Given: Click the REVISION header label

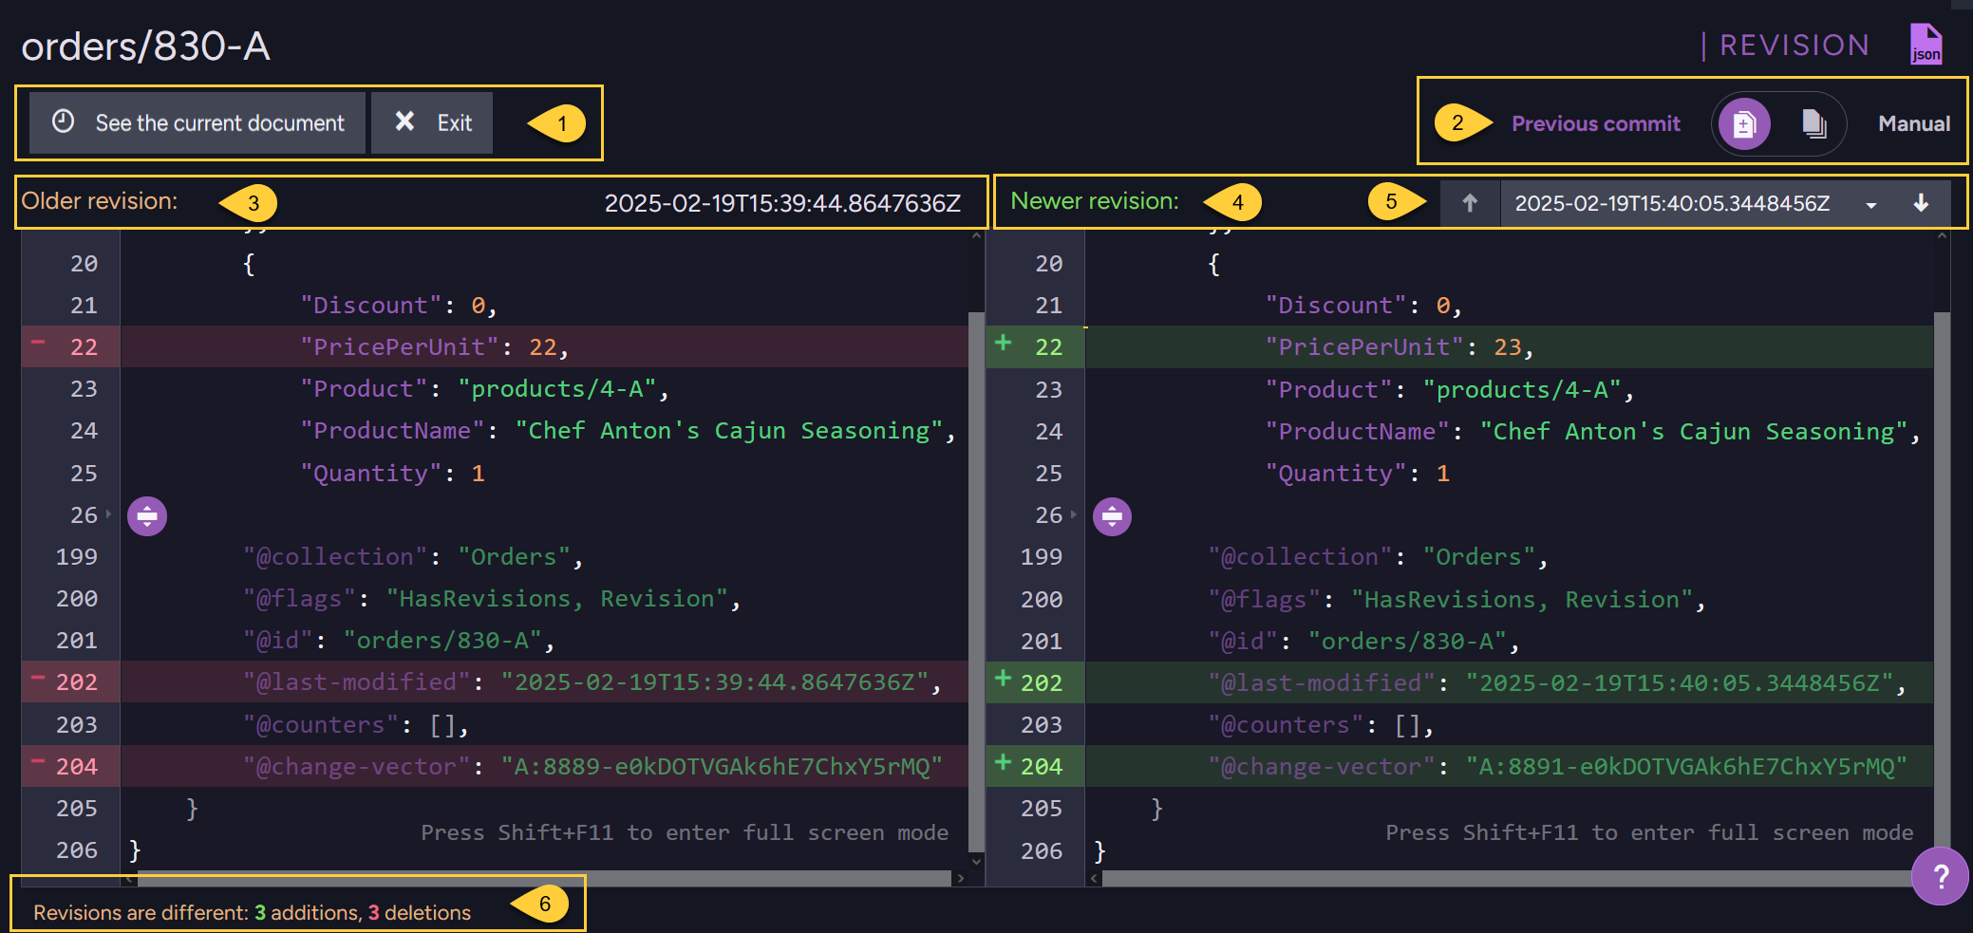Looking at the screenshot, I should click(x=1794, y=45).
